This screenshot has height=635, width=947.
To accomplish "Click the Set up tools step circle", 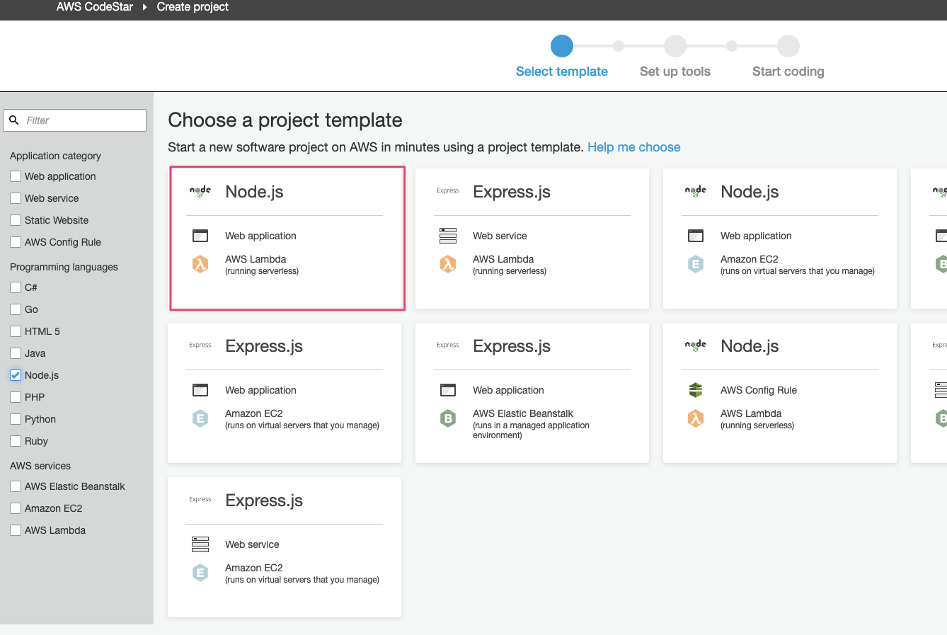I will coord(675,46).
